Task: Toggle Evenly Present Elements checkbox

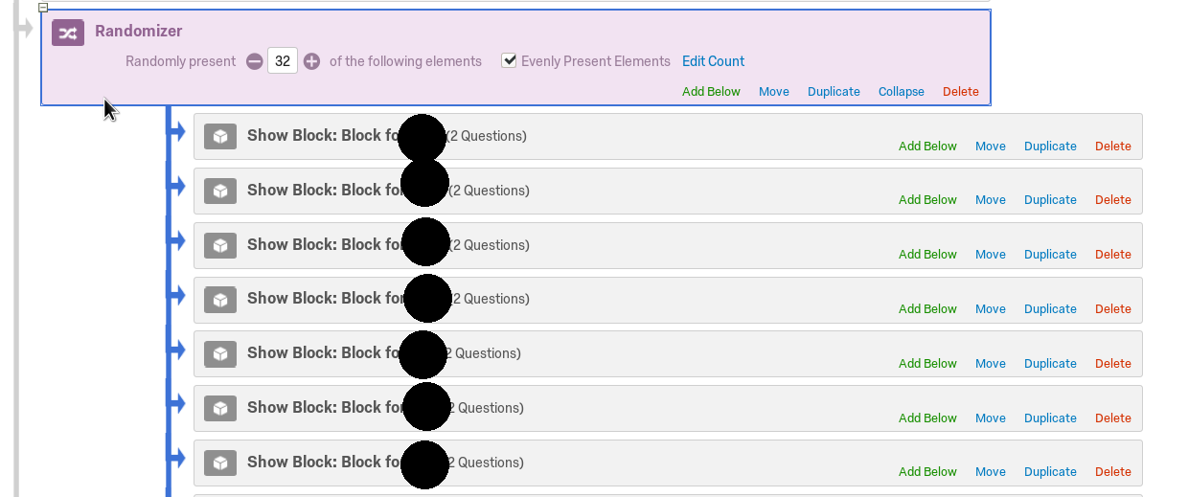Action: 509,60
